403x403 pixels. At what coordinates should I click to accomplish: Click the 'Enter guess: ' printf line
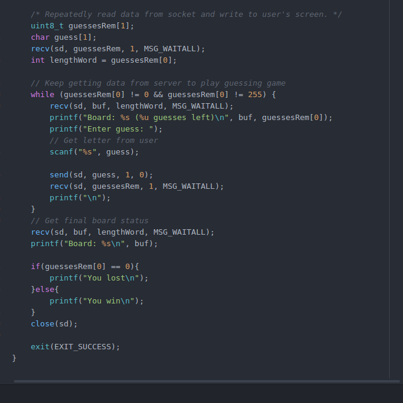tap(106, 129)
